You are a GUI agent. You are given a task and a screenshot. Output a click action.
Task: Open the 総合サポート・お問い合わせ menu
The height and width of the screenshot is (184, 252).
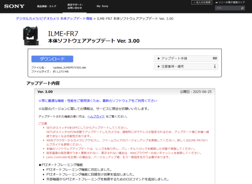(x=75, y=6)
